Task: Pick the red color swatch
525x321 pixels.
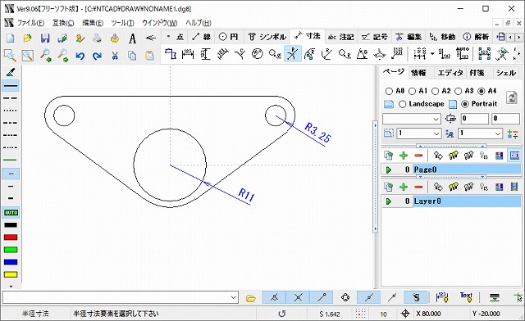Action: point(11,237)
